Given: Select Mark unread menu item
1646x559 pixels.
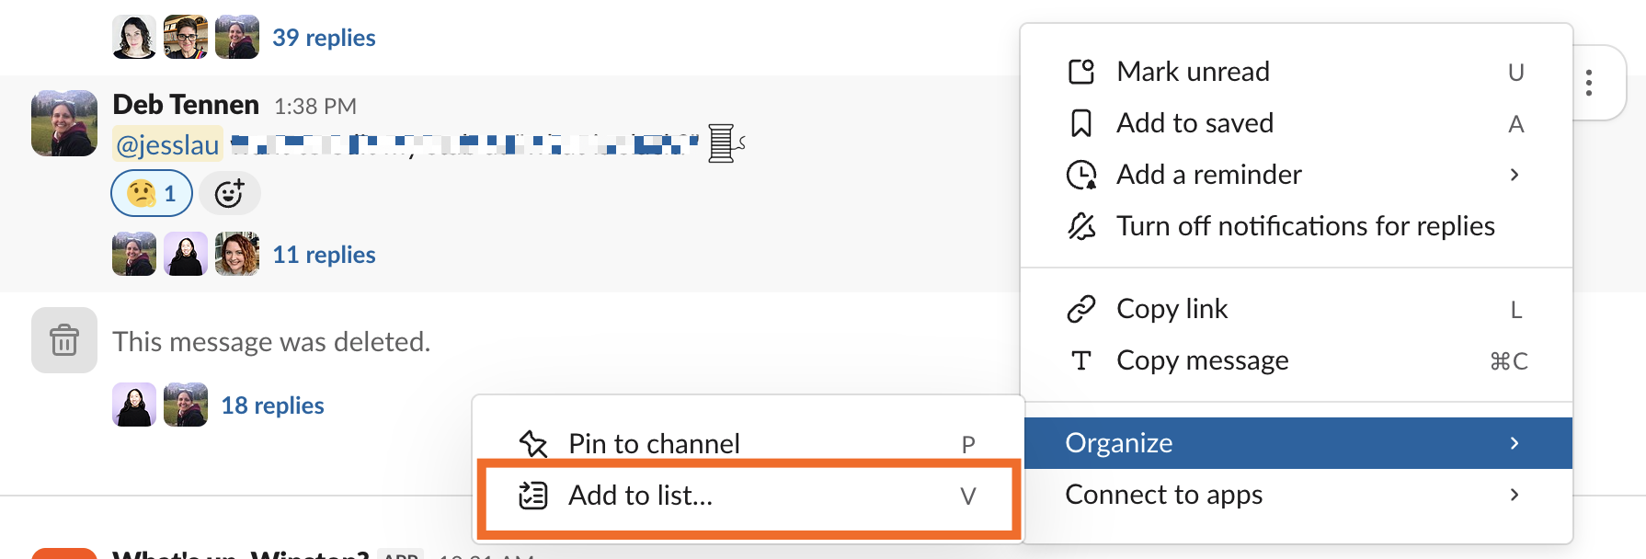Looking at the screenshot, I should point(1297,72).
